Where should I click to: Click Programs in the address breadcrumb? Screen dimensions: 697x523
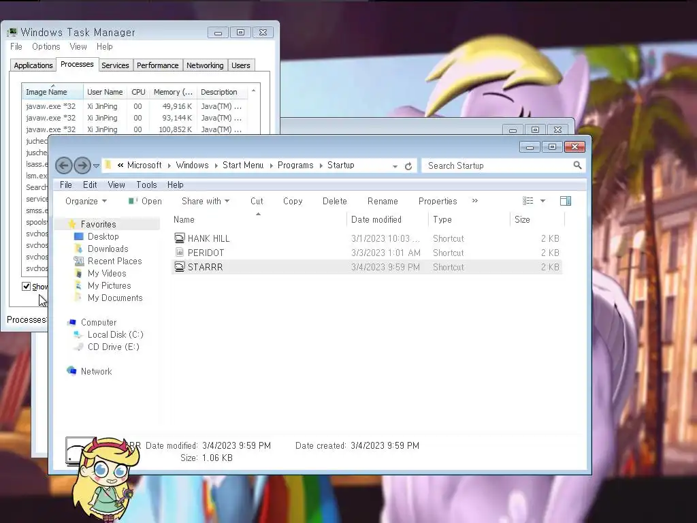[295, 165]
